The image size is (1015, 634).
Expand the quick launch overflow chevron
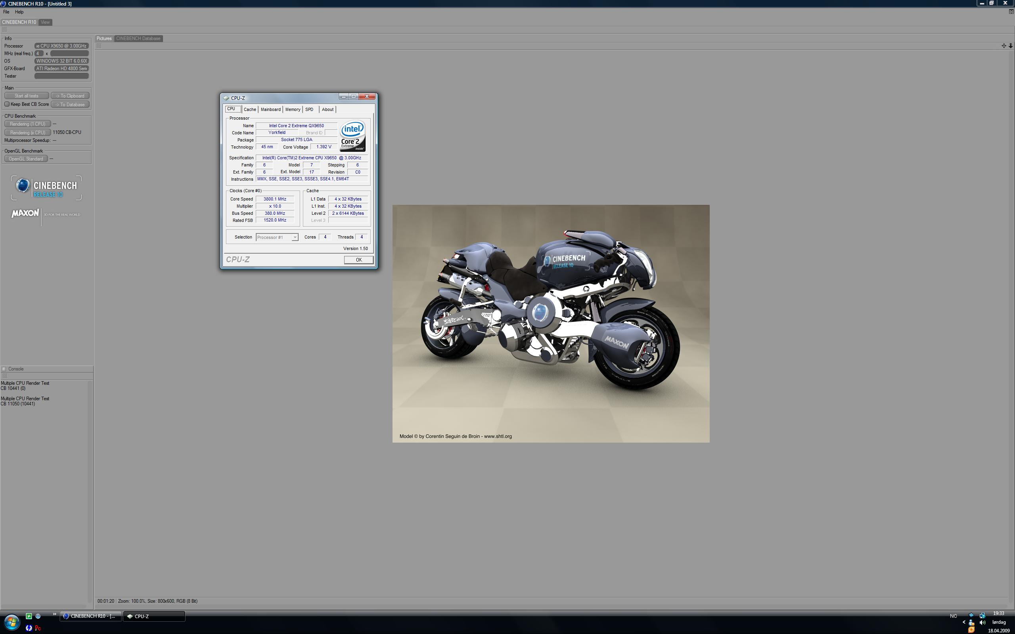[54, 614]
